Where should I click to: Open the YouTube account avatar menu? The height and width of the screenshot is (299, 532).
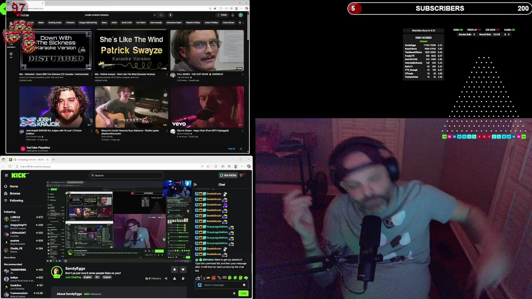point(241,15)
